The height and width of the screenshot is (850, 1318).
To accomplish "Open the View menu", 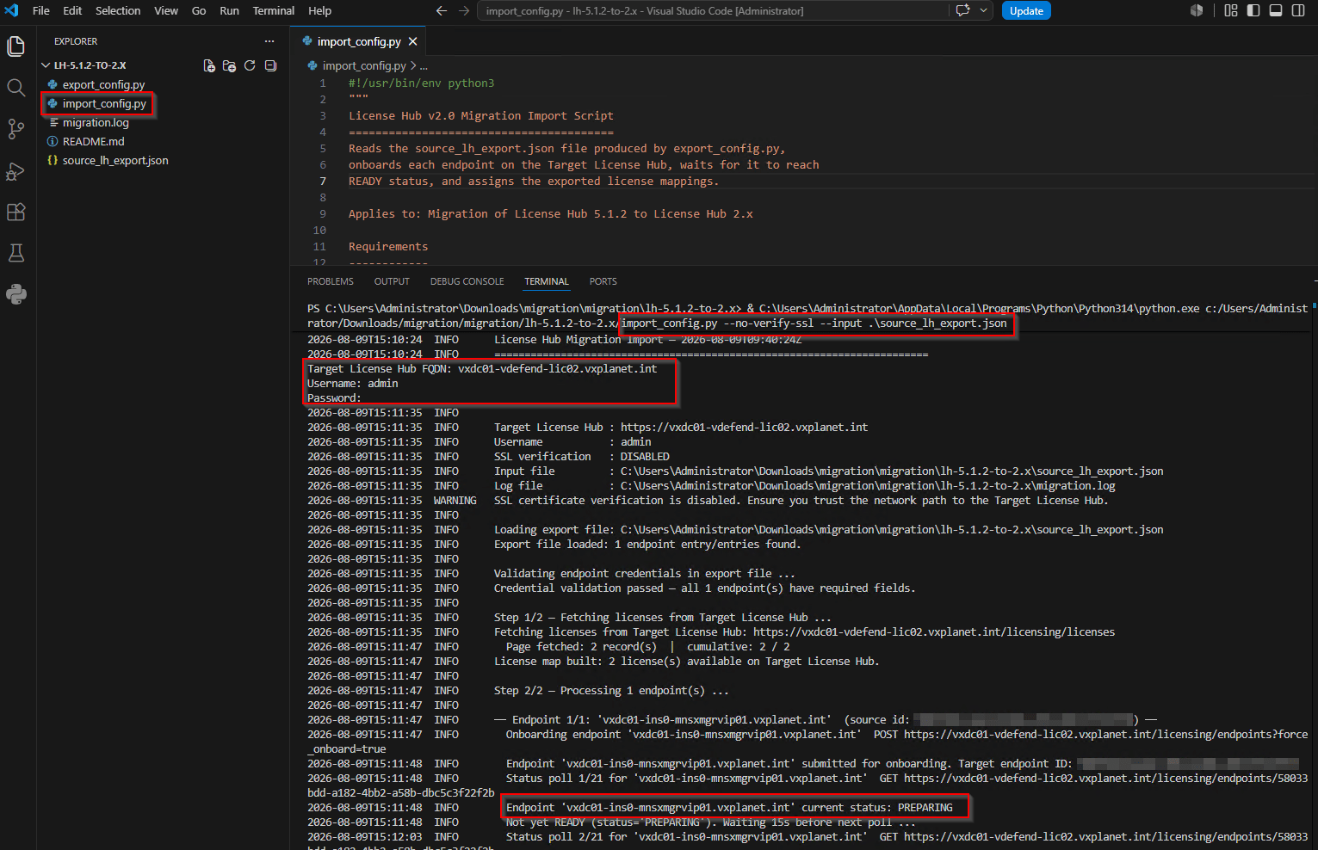I will [x=166, y=11].
